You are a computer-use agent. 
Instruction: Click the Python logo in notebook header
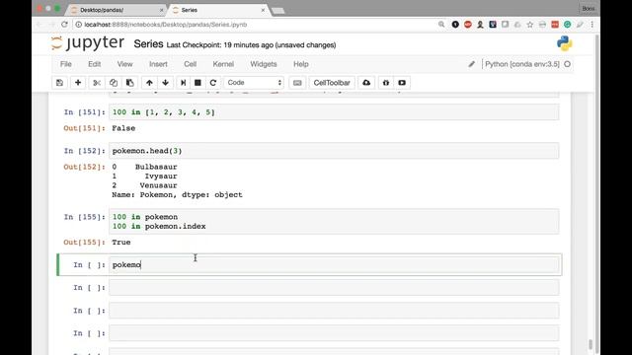coord(564,43)
